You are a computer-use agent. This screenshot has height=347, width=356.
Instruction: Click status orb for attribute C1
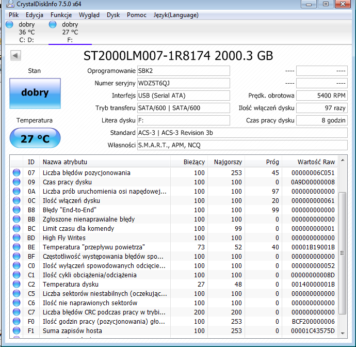coord(17,275)
